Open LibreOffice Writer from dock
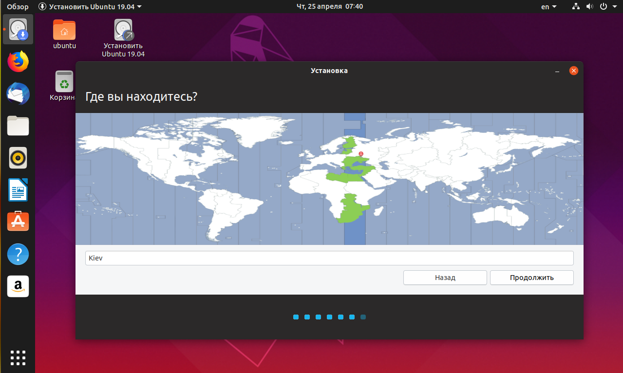This screenshot has height=373, width=623. tap(18, 190)
